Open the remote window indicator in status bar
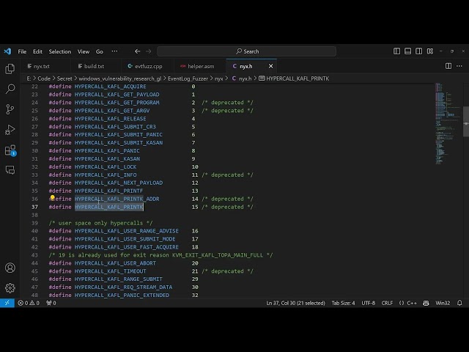This screenshot has height=352, width=469. (7, 303)
